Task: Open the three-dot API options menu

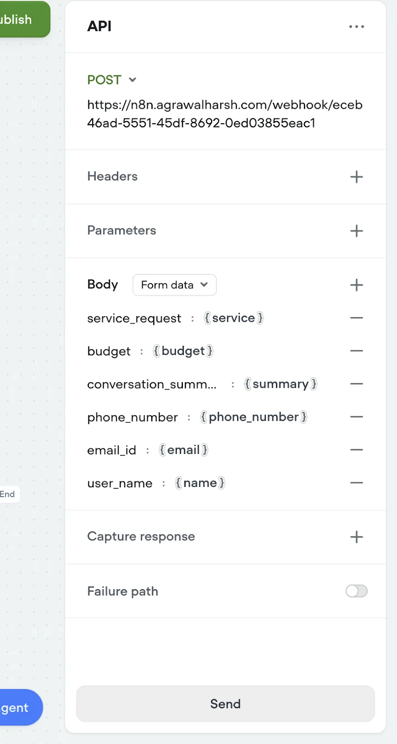Action: point(357,27)
